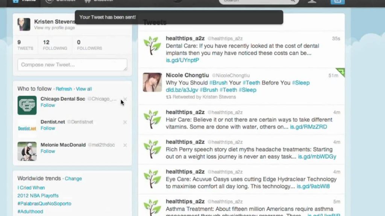The image size is (385, 216).
Task: Open the #PalabrasQueNoSoporto trend
Action: [44, 204]
